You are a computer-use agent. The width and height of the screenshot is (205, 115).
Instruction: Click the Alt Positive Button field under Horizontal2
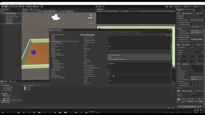point(139,76)
